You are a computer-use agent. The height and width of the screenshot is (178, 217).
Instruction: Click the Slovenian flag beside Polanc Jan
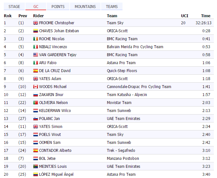tap(36, 119)
